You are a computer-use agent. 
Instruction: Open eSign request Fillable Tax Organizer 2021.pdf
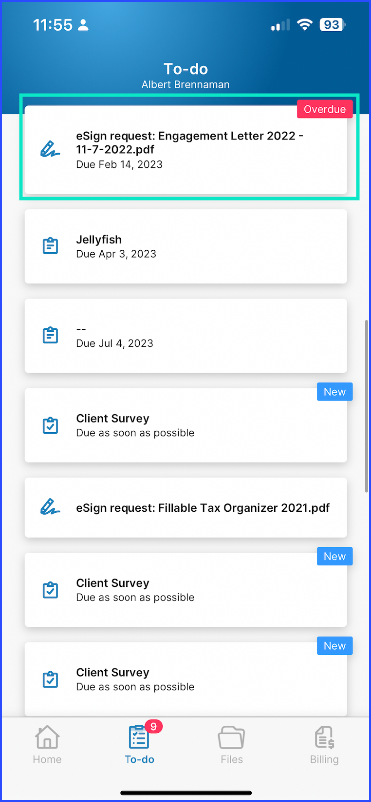203,508
